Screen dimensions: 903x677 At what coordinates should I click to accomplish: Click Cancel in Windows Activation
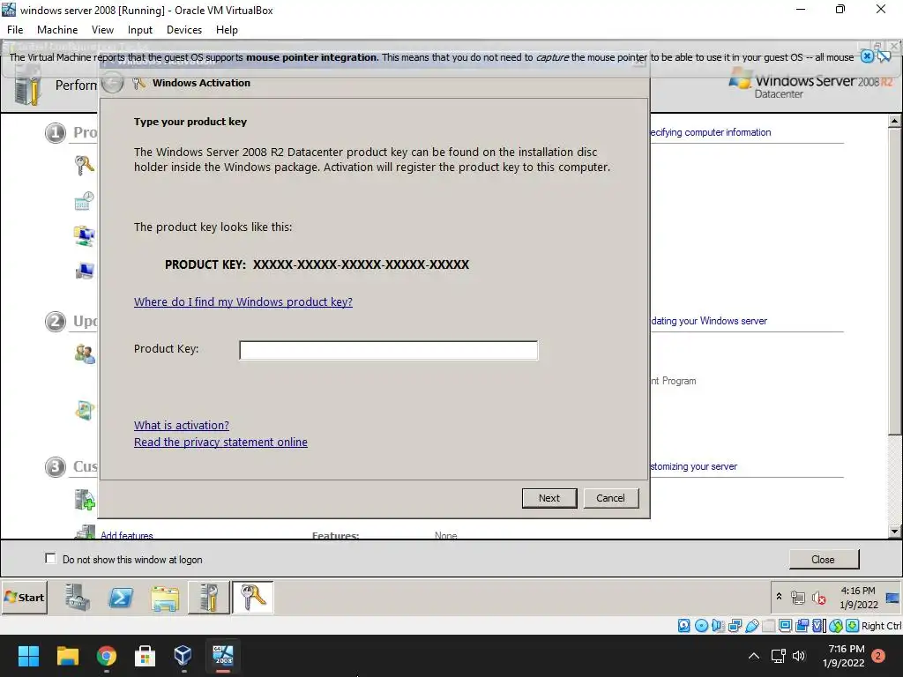610,498
